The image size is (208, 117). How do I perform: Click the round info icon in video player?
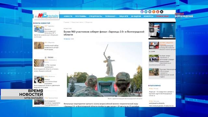[x=152, y=25]
